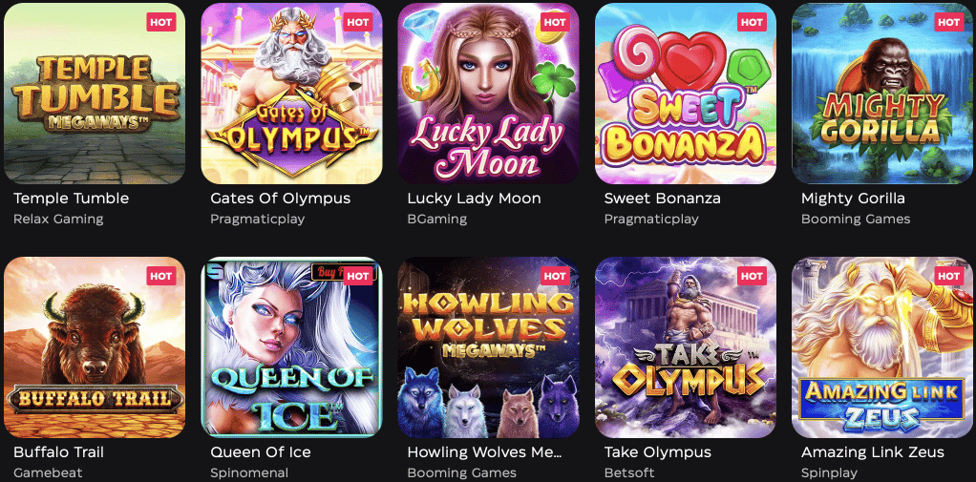Open the Sweet Bonanza game tile

coord(686,94)
